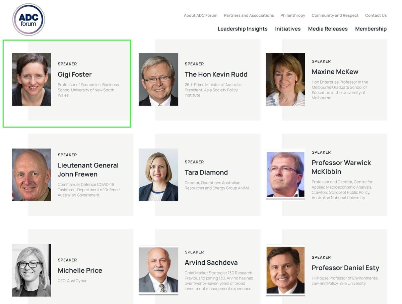This screenshot has height=304, width=402.
Task: Click the SPEAKER label above Lieutenant General John Frewen
Action: 67,155
